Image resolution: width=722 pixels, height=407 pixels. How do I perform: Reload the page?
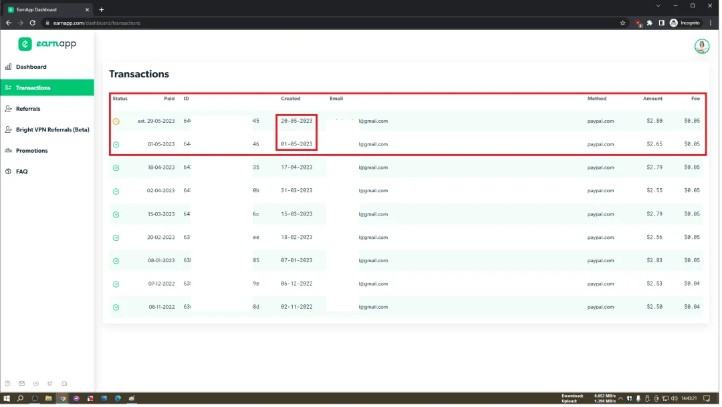click(x=33, y=23)
